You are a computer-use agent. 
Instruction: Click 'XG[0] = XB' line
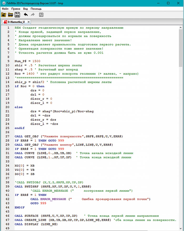point(24,166)
